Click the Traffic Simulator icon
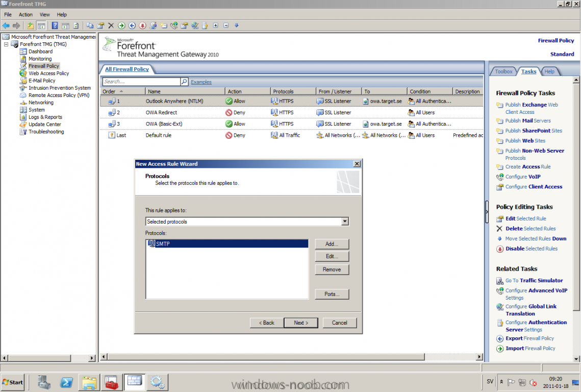 500,281
